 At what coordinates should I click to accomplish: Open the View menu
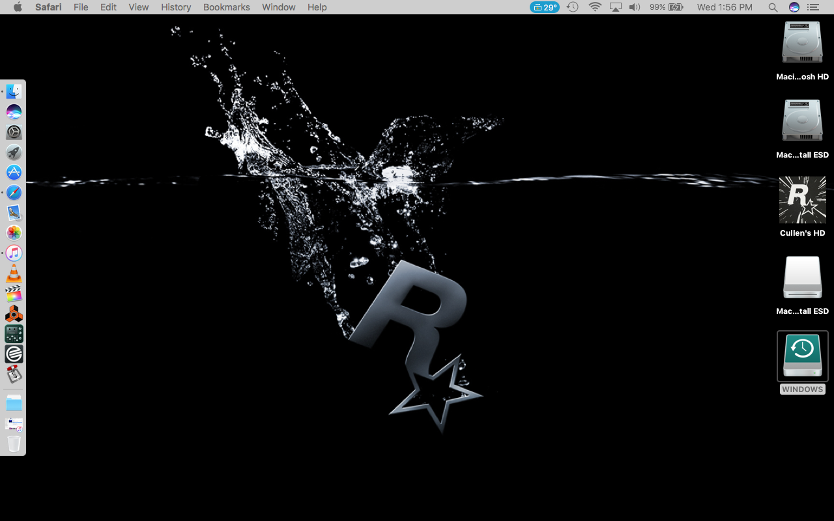point(139,7)
